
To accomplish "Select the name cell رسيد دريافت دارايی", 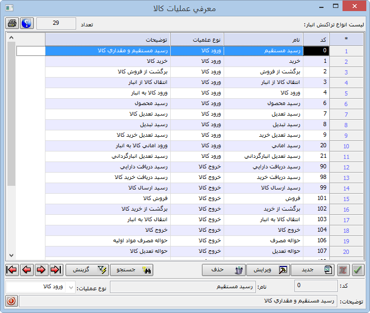I will pos(263,167).
